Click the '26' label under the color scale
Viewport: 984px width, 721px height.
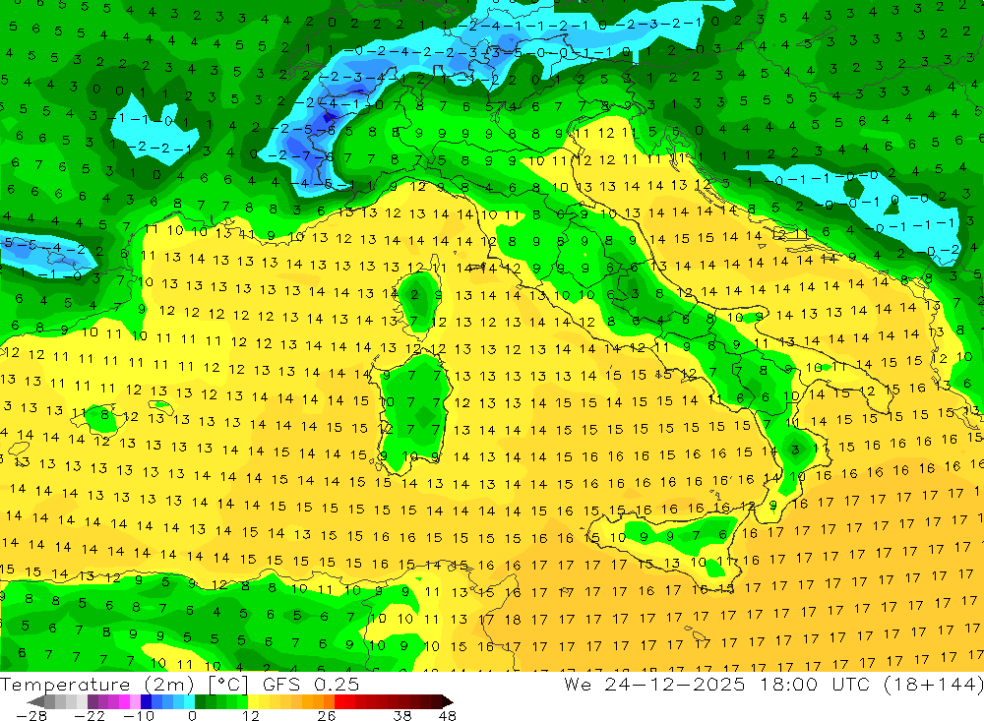327,716
